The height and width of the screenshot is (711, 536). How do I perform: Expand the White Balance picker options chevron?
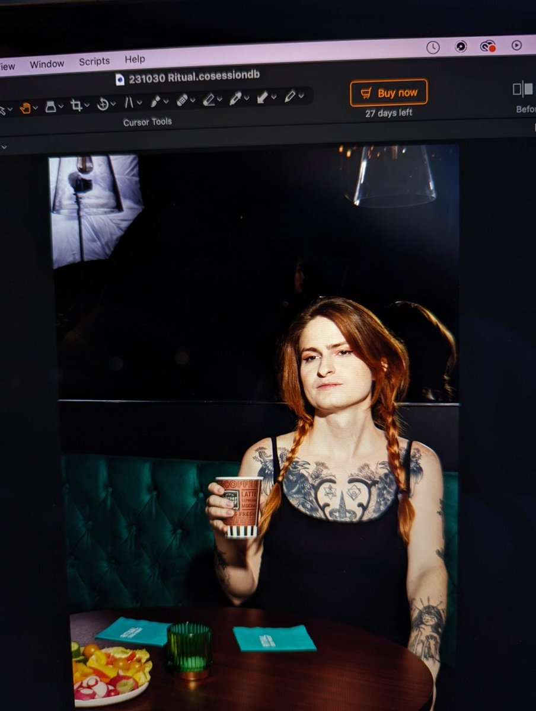tap(247, 98)
